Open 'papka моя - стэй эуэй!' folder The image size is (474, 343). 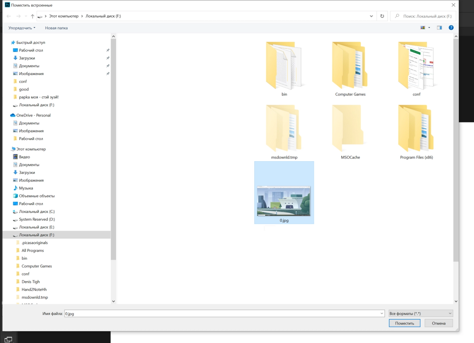click(x=39, y=97)
